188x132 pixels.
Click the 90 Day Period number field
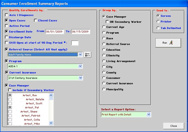(75, 43)
